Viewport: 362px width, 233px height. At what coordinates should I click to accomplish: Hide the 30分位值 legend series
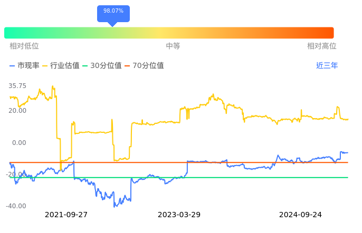click(102, 66)
